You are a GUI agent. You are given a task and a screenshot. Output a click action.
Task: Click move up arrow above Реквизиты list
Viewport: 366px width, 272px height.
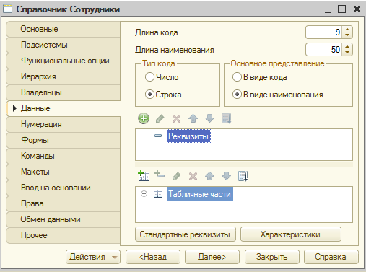tap(193, 118)
